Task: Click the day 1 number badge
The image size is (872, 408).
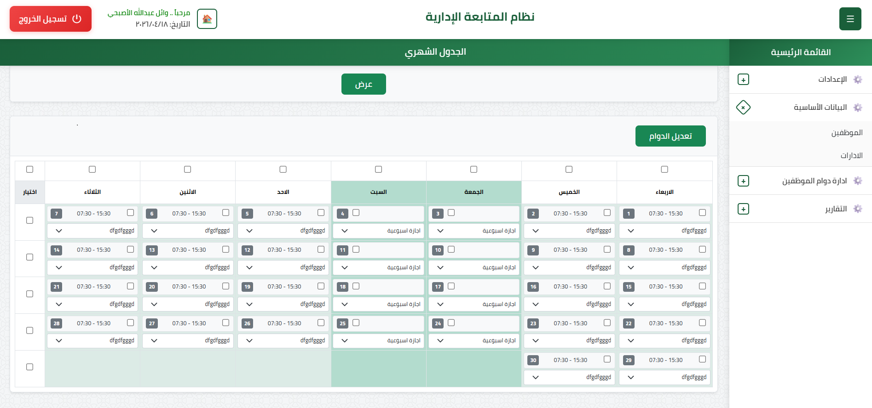Action: [629, 214]
